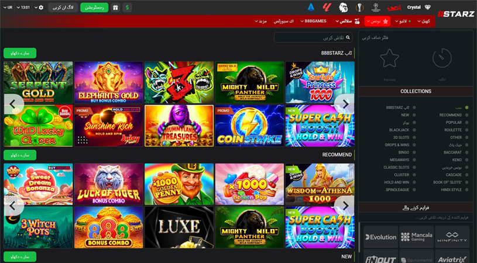Select the 3D SLOTS collection radio button
This screenshot has height=263, width=477.
tap(414, 137)
